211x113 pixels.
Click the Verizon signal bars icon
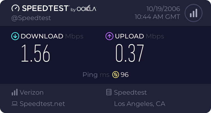pyautogui.click(x=14, y=92)
